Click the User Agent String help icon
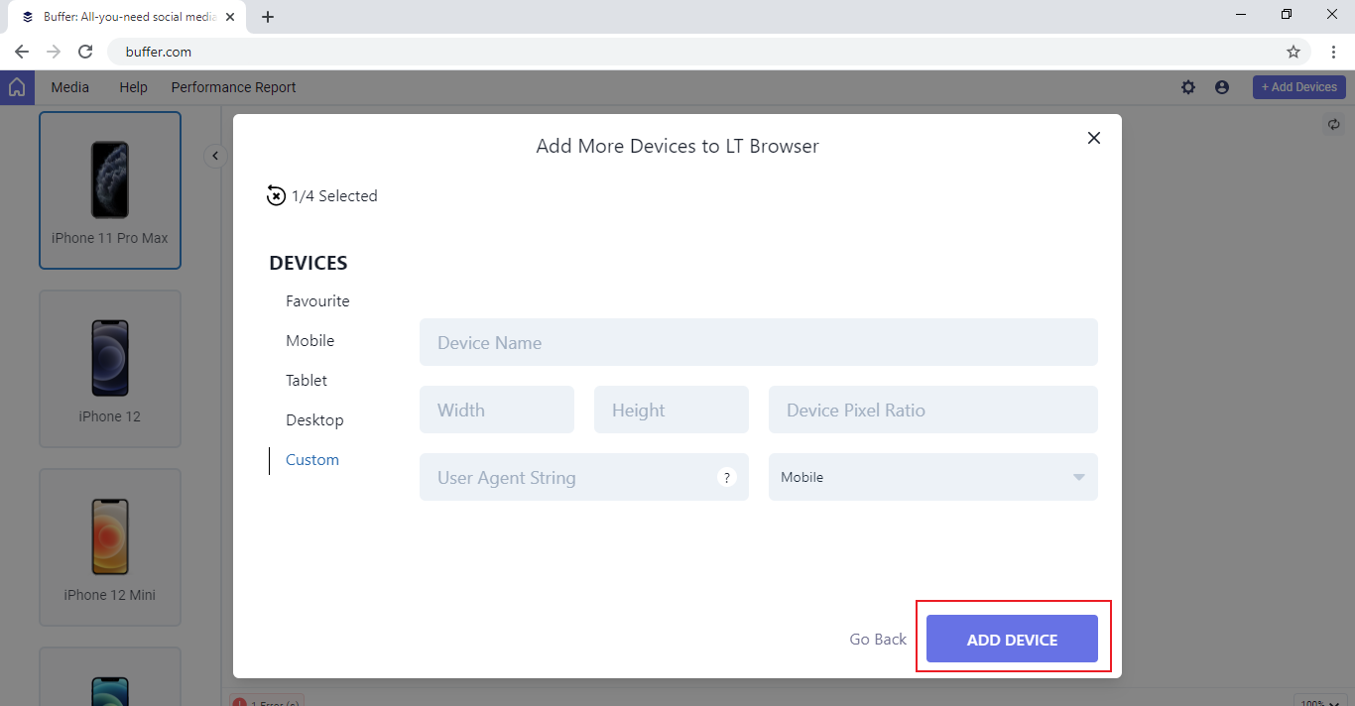The width and height of the screenshot is (1355, 706). pos(727,477)
